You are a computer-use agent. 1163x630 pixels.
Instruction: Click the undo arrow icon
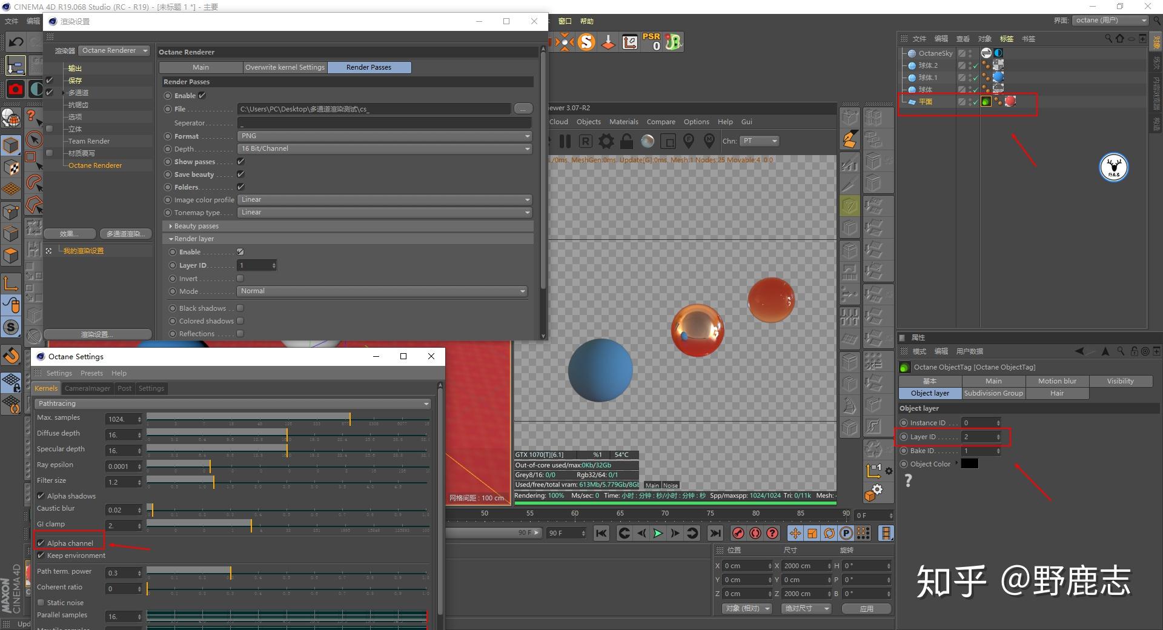tap(16, 42)
